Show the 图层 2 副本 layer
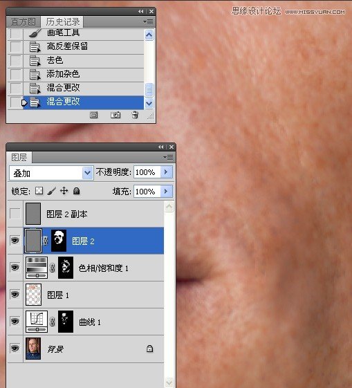This screenshot has width=352, height=388. tap(15, 214)
